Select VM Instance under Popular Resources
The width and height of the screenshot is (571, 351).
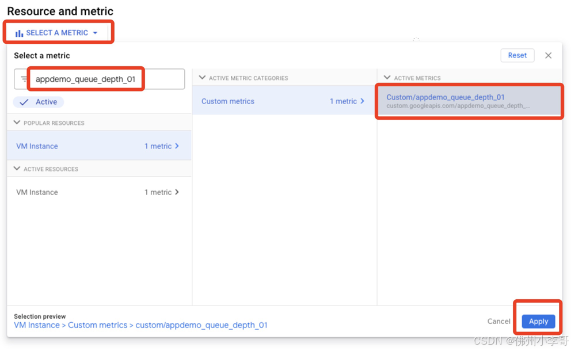99,146
